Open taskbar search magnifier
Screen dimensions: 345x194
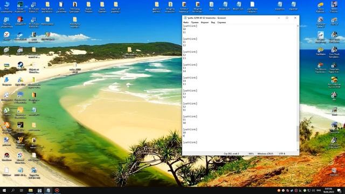tap(13, 190)
